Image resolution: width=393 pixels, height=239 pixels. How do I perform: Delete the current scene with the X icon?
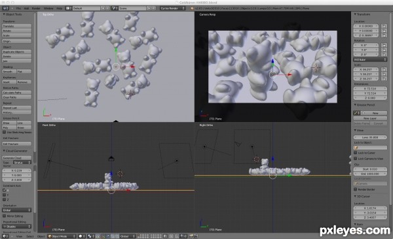pyautogui.click(x=154, y=8)
